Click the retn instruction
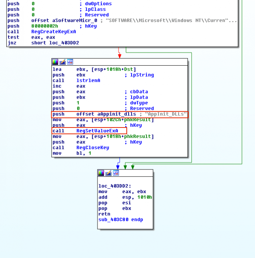The image size is (255, 258). coord(104,214)
